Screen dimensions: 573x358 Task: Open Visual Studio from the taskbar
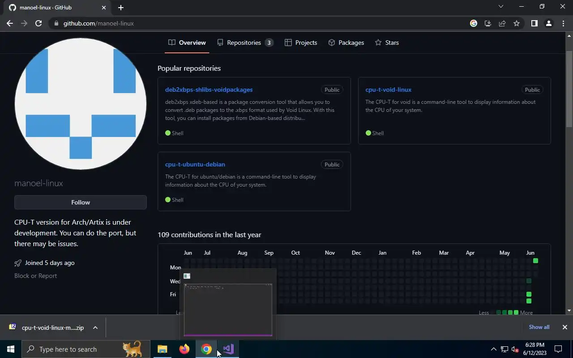click(228, 349)
